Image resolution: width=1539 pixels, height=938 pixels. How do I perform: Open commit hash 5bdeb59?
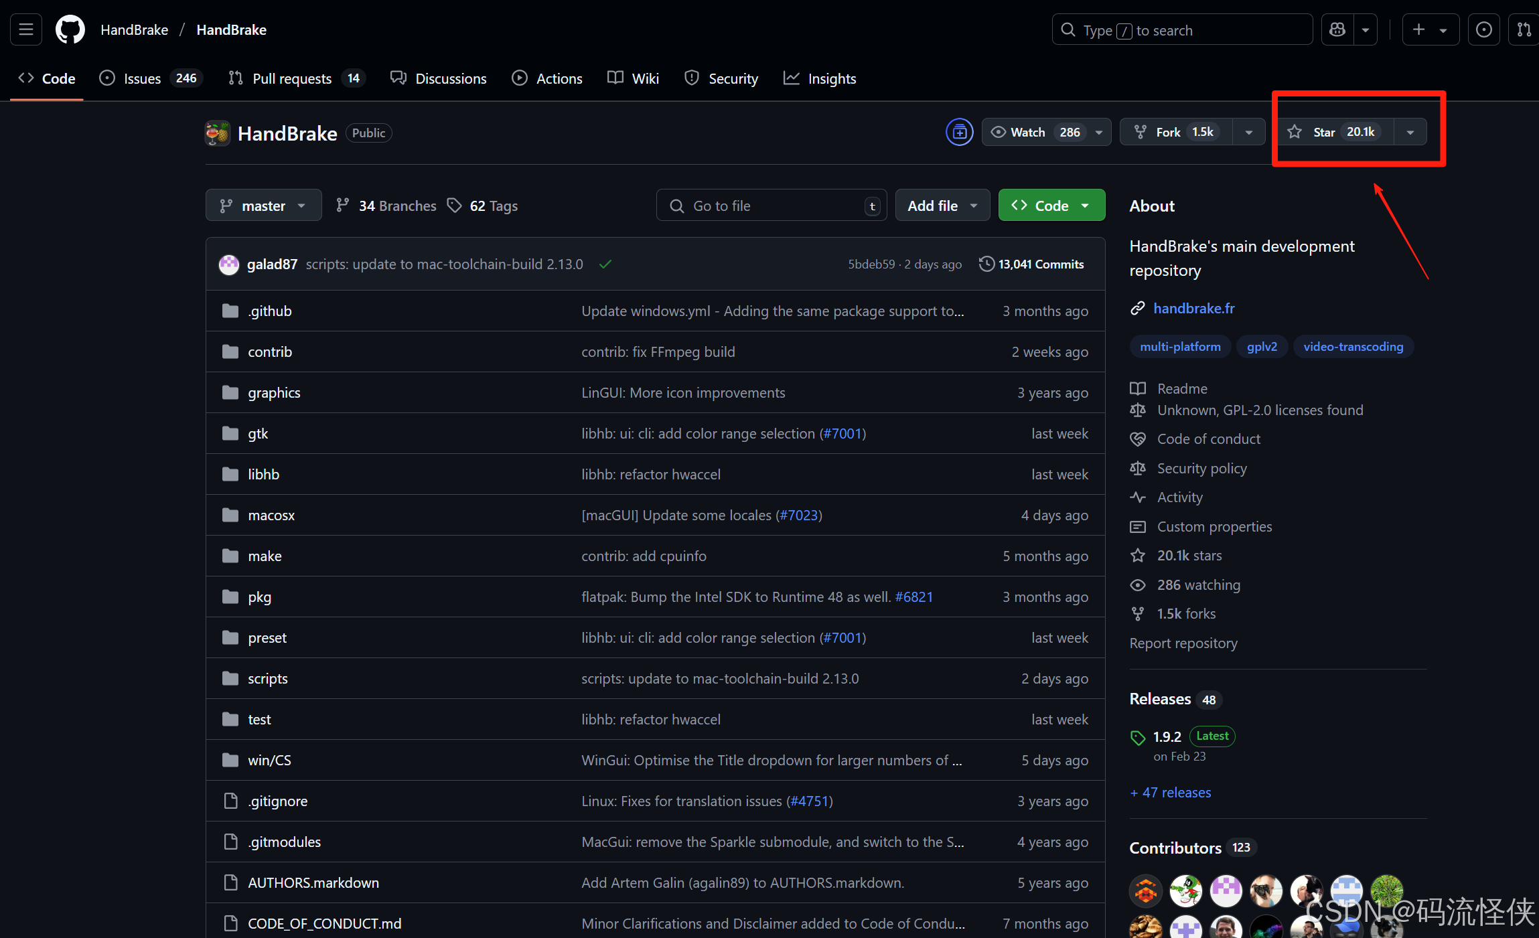click(871, 264)
